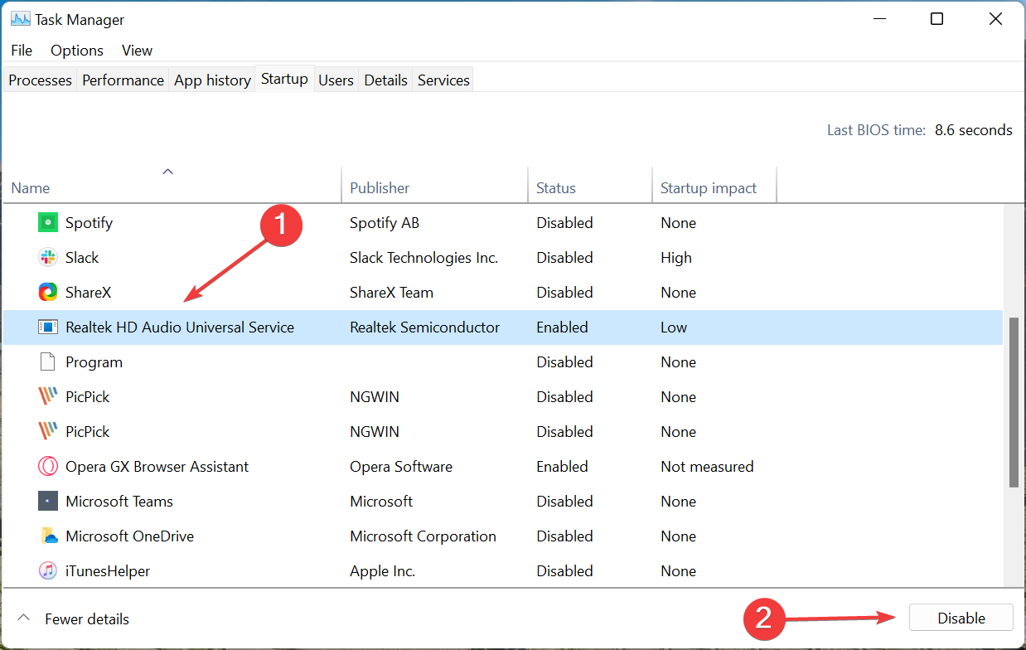Image resolution: width=1026 pixels, height=650 pixels.
Task: Switch to the Processes tab
Action: [40, 80]
